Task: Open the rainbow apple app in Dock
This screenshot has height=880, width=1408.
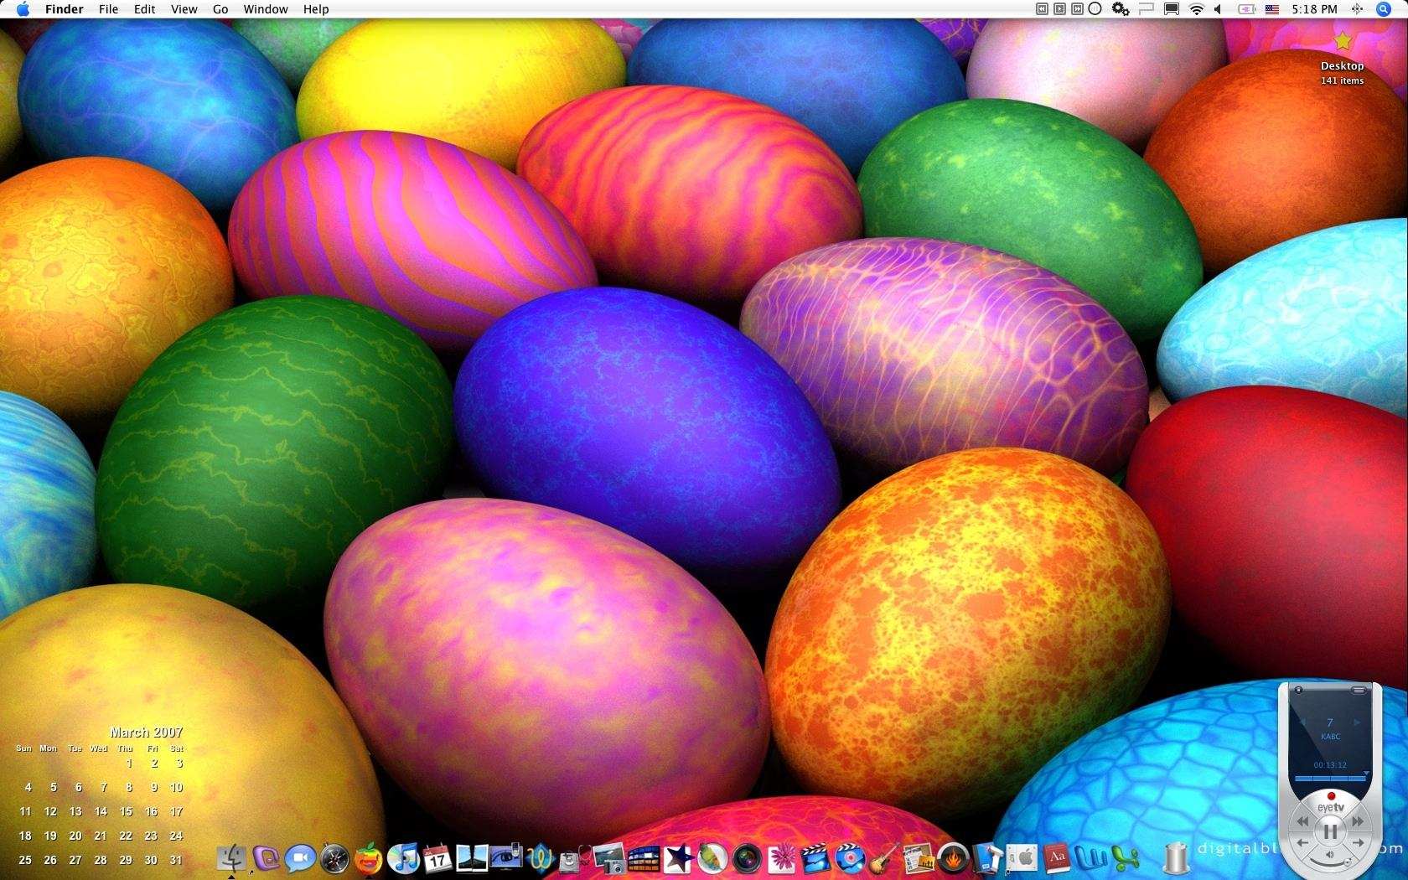Action: [x=369, y=857]
